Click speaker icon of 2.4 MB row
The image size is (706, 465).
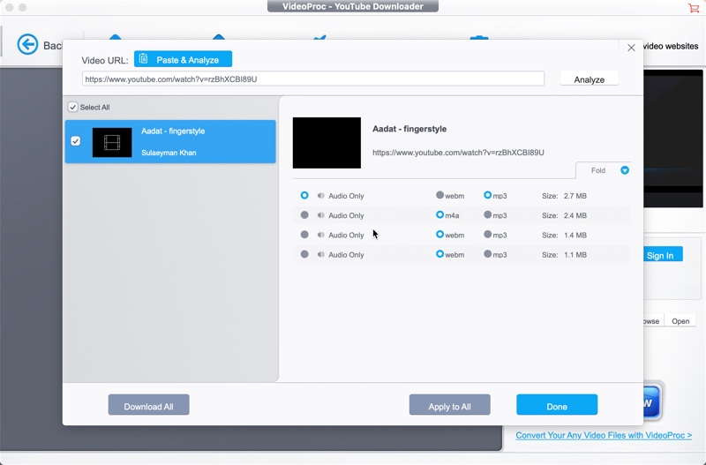coord(320,215)
